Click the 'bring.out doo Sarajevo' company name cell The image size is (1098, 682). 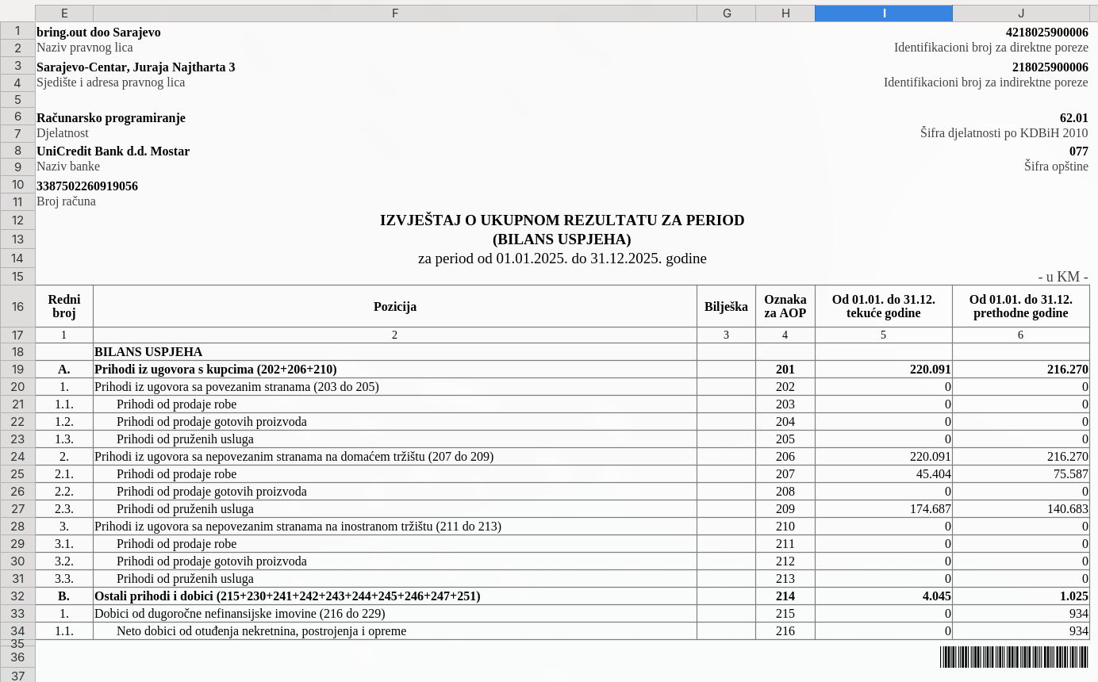pos(99,33)
